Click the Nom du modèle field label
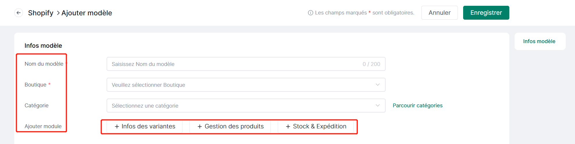This screenshot has height=144, width=575. click(44, 64)
